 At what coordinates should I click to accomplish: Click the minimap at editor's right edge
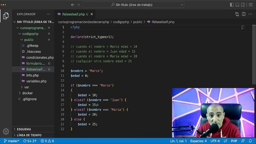243,27
